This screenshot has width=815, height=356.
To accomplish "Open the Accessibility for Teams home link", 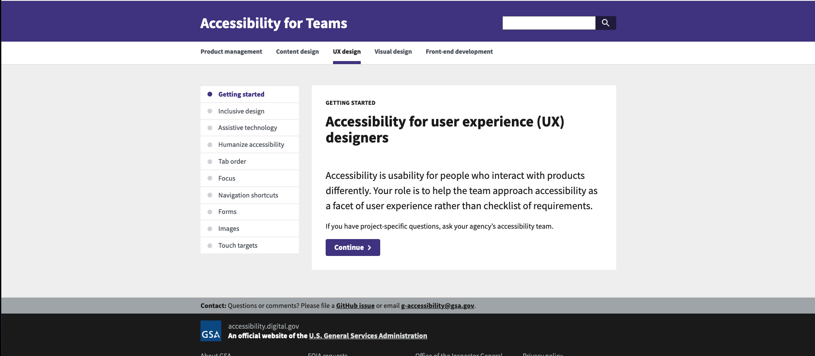I will [x=274, y=23].
